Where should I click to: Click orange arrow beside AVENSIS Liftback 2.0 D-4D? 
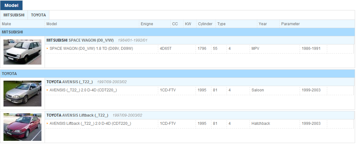pos(47,124)
